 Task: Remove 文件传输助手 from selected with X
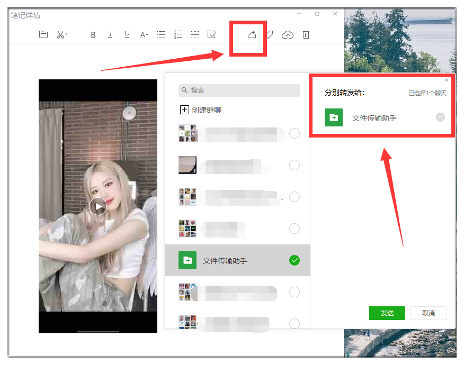[440, 117]
